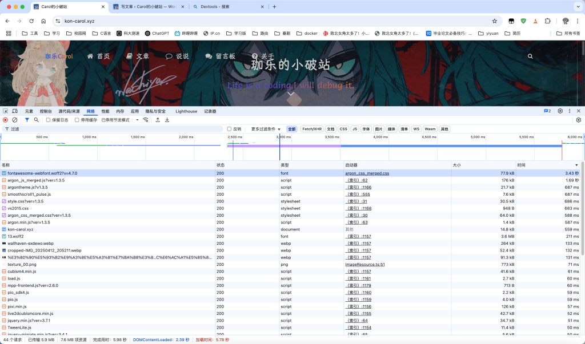
Task: Select the inspect element picker tool
Action: pyautogui.click(x=5, y=111)
